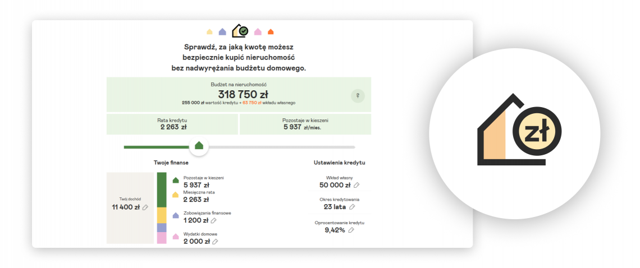This screenshot has height=268, width=640.
Task: Edit Oprocentowanie kredytu 9,42% rate
Action: pyautogui.click(x=351, y=230)
